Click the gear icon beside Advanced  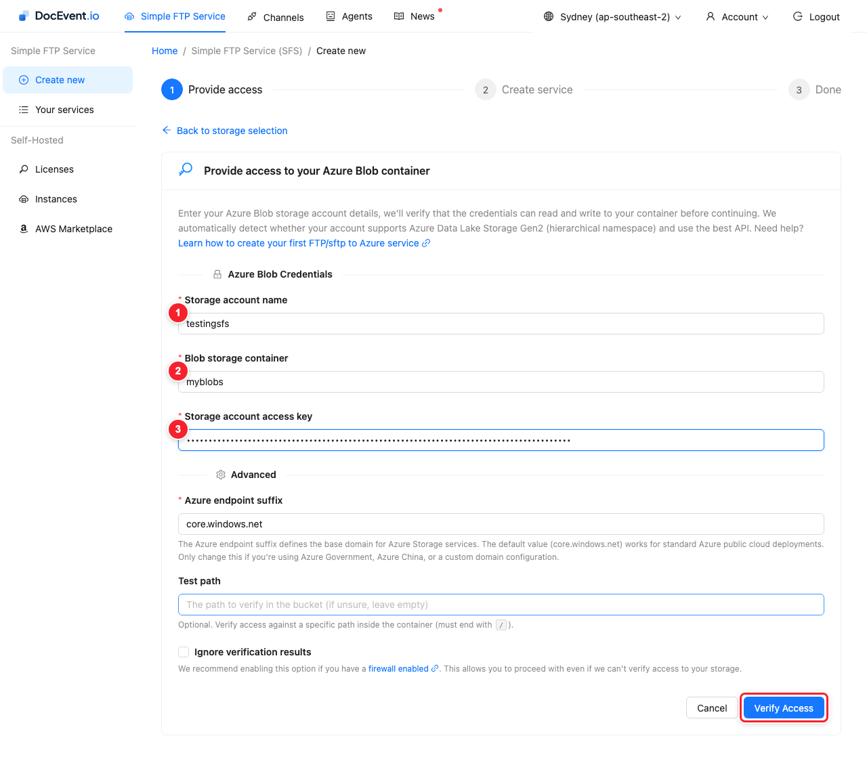[221, 475]
